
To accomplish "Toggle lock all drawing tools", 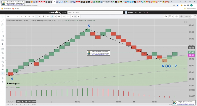I will point(3,66).
